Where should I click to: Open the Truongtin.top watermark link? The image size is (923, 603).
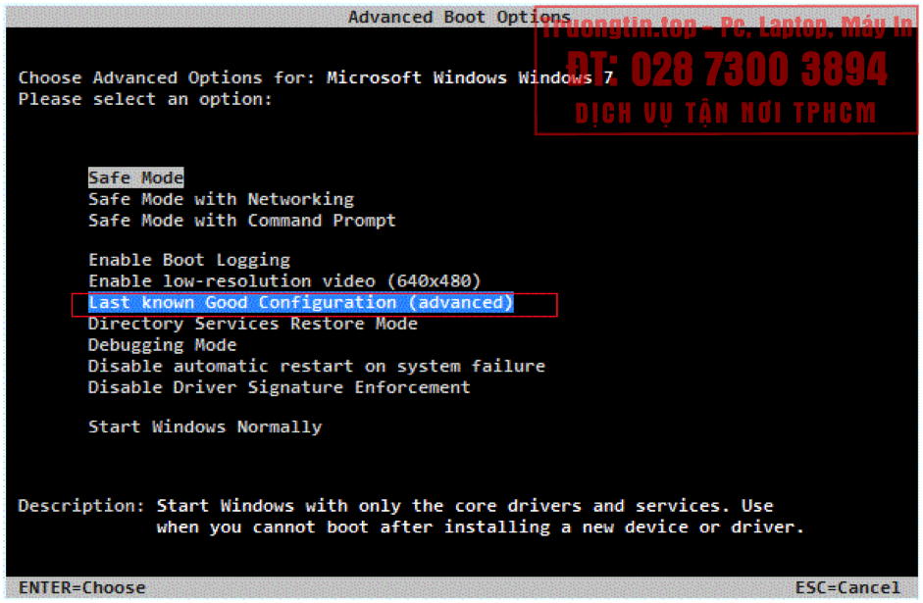tap(726, 27)
